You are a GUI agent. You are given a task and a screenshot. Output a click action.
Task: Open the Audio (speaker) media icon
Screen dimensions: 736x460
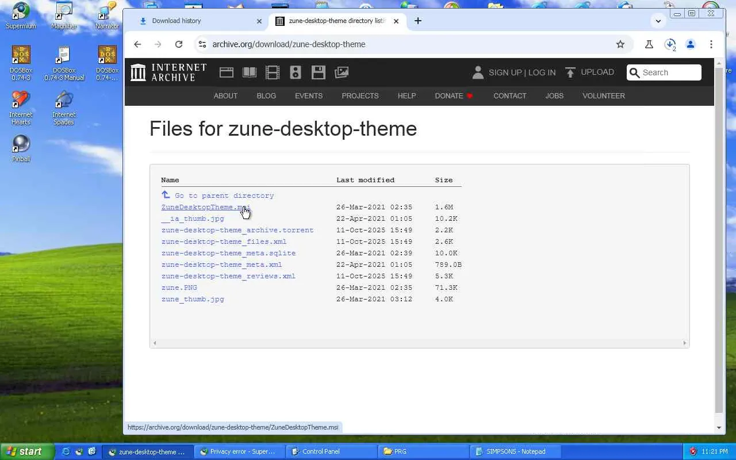[x=296, y=72]
